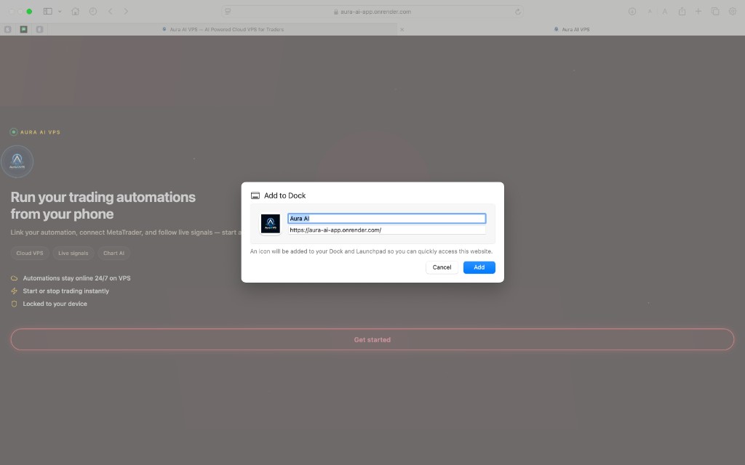The height and width of the screenshot is (465, 745).
Task: Cancel the Add to Dock dialog
Action: (442, 267)
